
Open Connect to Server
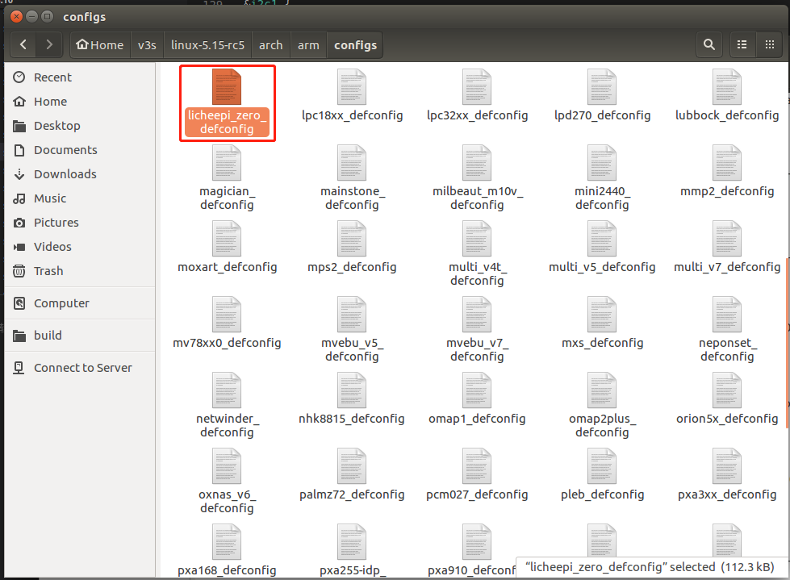[x=83, y=367]
